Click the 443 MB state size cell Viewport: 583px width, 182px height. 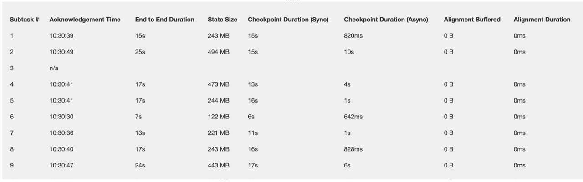pos(219,166)
